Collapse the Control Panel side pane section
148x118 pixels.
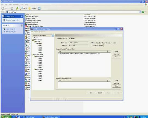[22, 16]
